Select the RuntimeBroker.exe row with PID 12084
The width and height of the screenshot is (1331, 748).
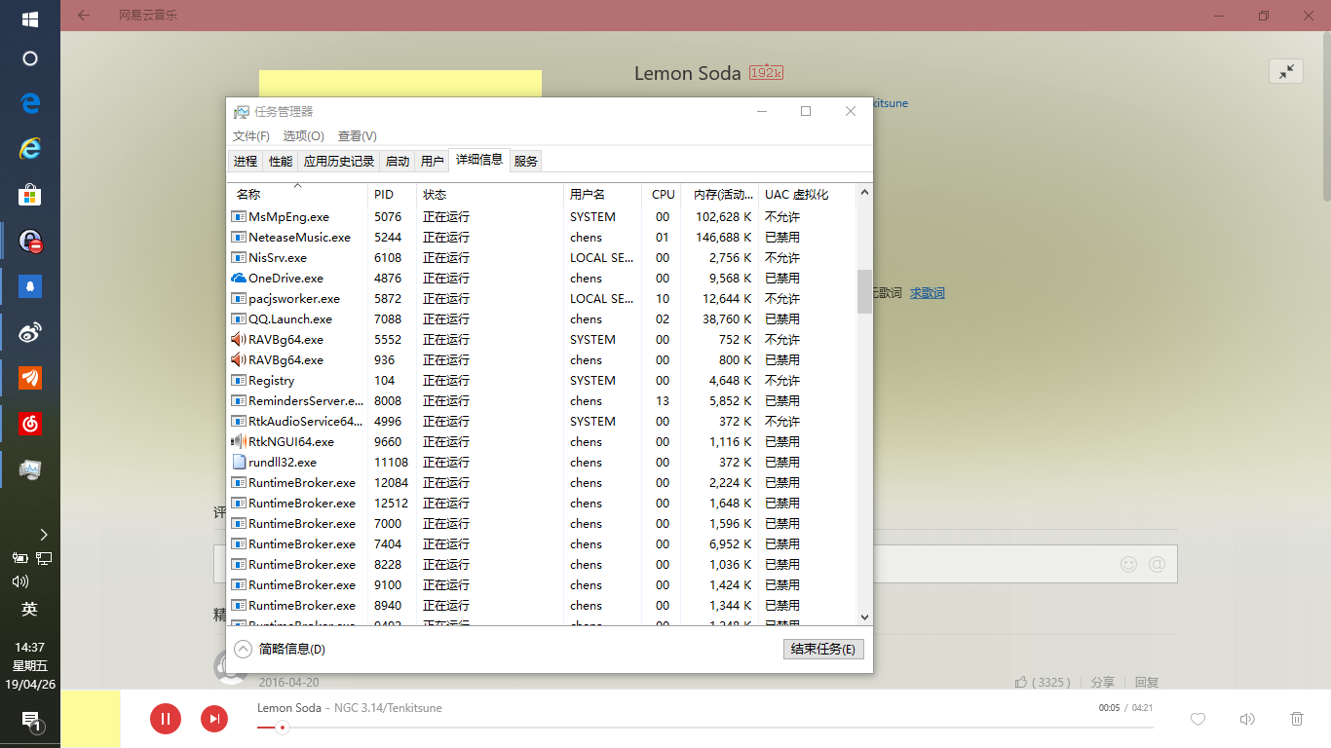pos(542,483)
